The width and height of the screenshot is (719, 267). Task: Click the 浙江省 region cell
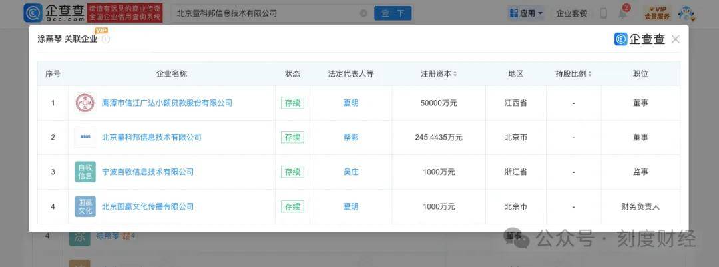(x=516, y=172)
